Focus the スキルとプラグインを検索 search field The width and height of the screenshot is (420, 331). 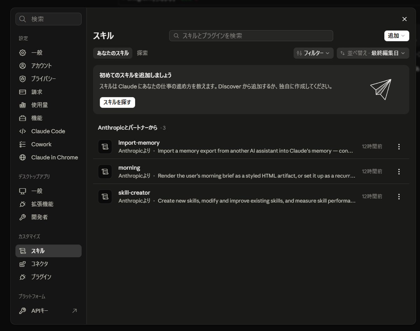coord(251,36)
